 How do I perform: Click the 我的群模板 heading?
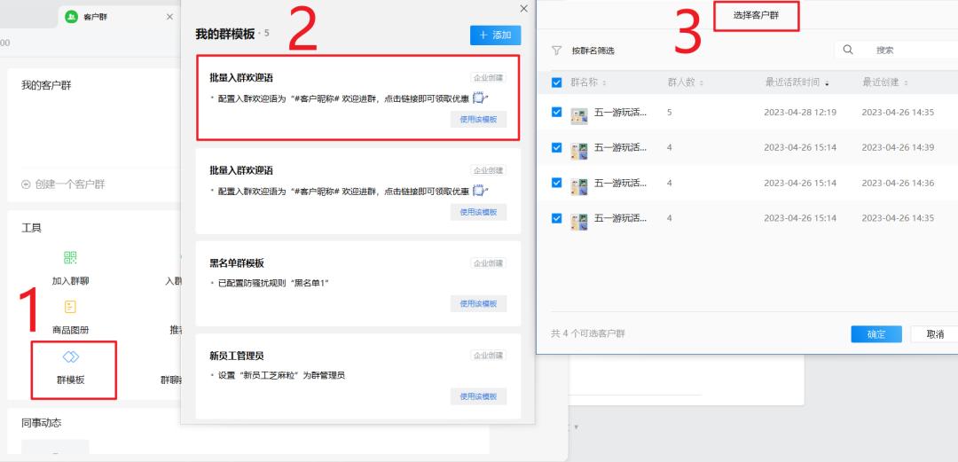click(224, 35)
